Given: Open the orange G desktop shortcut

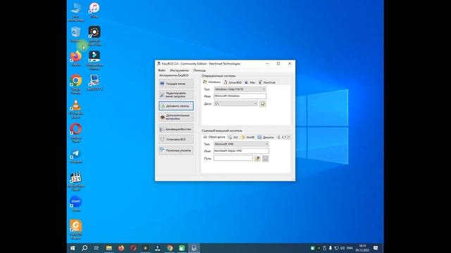Looking at the screenshot, I should (76, 229).
